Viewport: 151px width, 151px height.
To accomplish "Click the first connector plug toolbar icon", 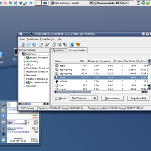I will [x=41, y=45].
